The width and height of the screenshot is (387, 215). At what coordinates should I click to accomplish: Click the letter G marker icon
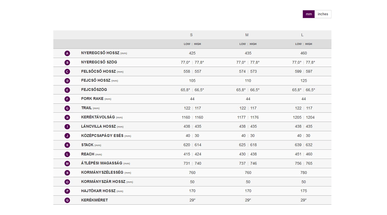tap(67, 108)
